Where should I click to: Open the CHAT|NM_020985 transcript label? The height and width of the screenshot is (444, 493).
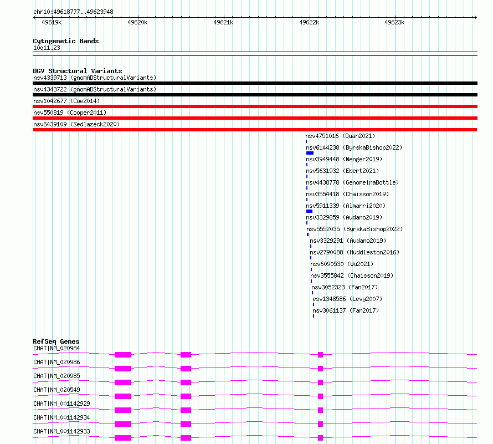coord(57,376)
